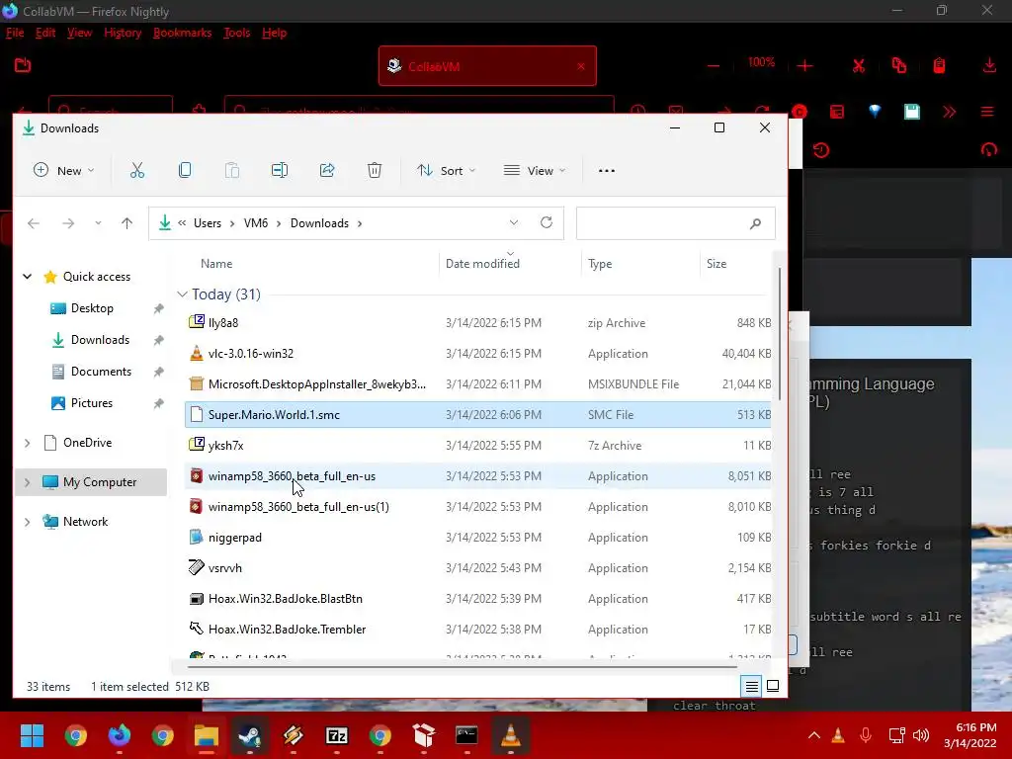Open Firefox hamburger menu icon
Image resolution: width=1012 pixels, height=759 pixels.
click(987, 112)
